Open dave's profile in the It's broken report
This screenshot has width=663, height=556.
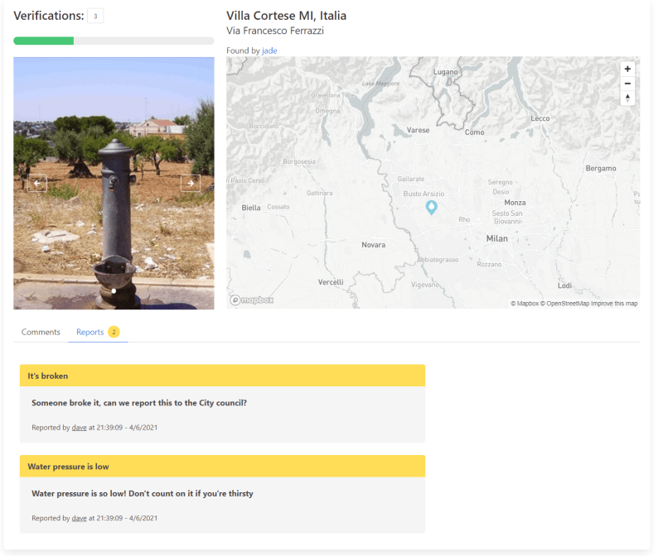[x=79, y=427]
